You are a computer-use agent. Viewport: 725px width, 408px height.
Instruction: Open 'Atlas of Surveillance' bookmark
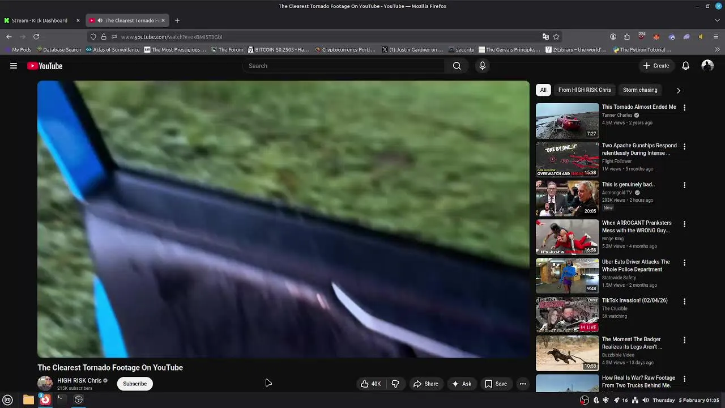[x=113, y=50]
